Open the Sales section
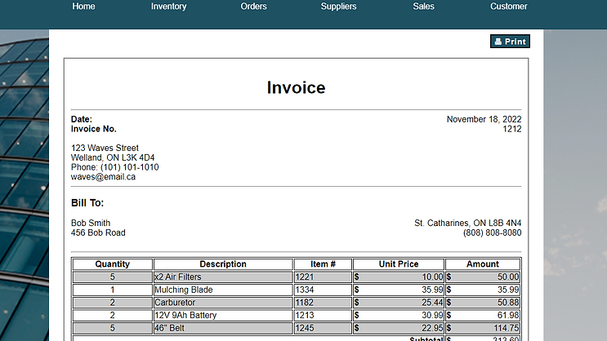Screen dimensions: 607x341 point(423,7)
